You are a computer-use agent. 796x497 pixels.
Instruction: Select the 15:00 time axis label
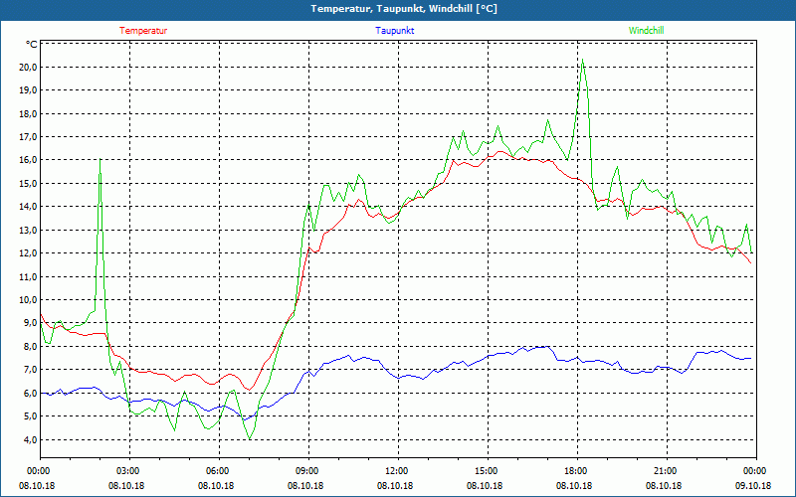pyautogui.click(x=487, y=470)
